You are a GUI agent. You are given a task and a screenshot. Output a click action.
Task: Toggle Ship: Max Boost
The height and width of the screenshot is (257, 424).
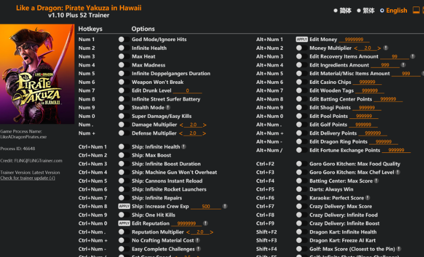(x=124, y=155)
